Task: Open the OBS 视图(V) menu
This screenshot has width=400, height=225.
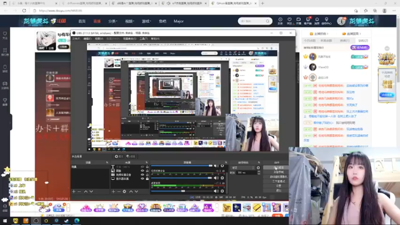Action: pyautogui.click(x=99, y=39)
